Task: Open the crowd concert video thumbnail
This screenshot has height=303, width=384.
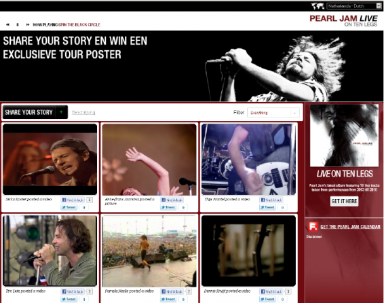Action: [149, 251]
